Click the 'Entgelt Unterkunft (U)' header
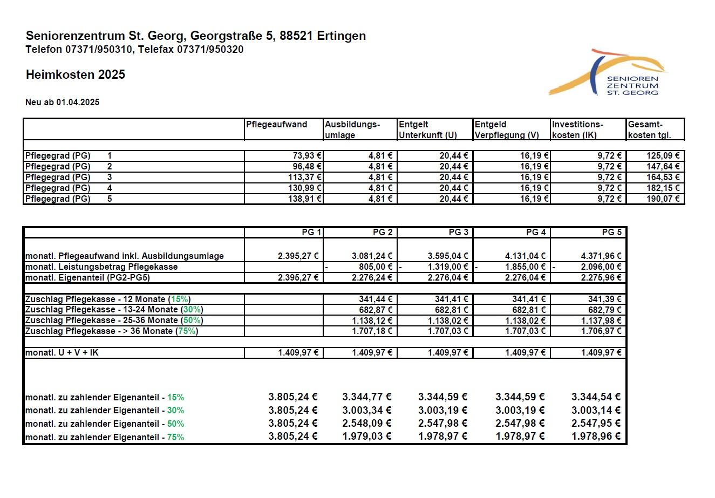Viewport: 715px width, 498px height. point(428,129)
